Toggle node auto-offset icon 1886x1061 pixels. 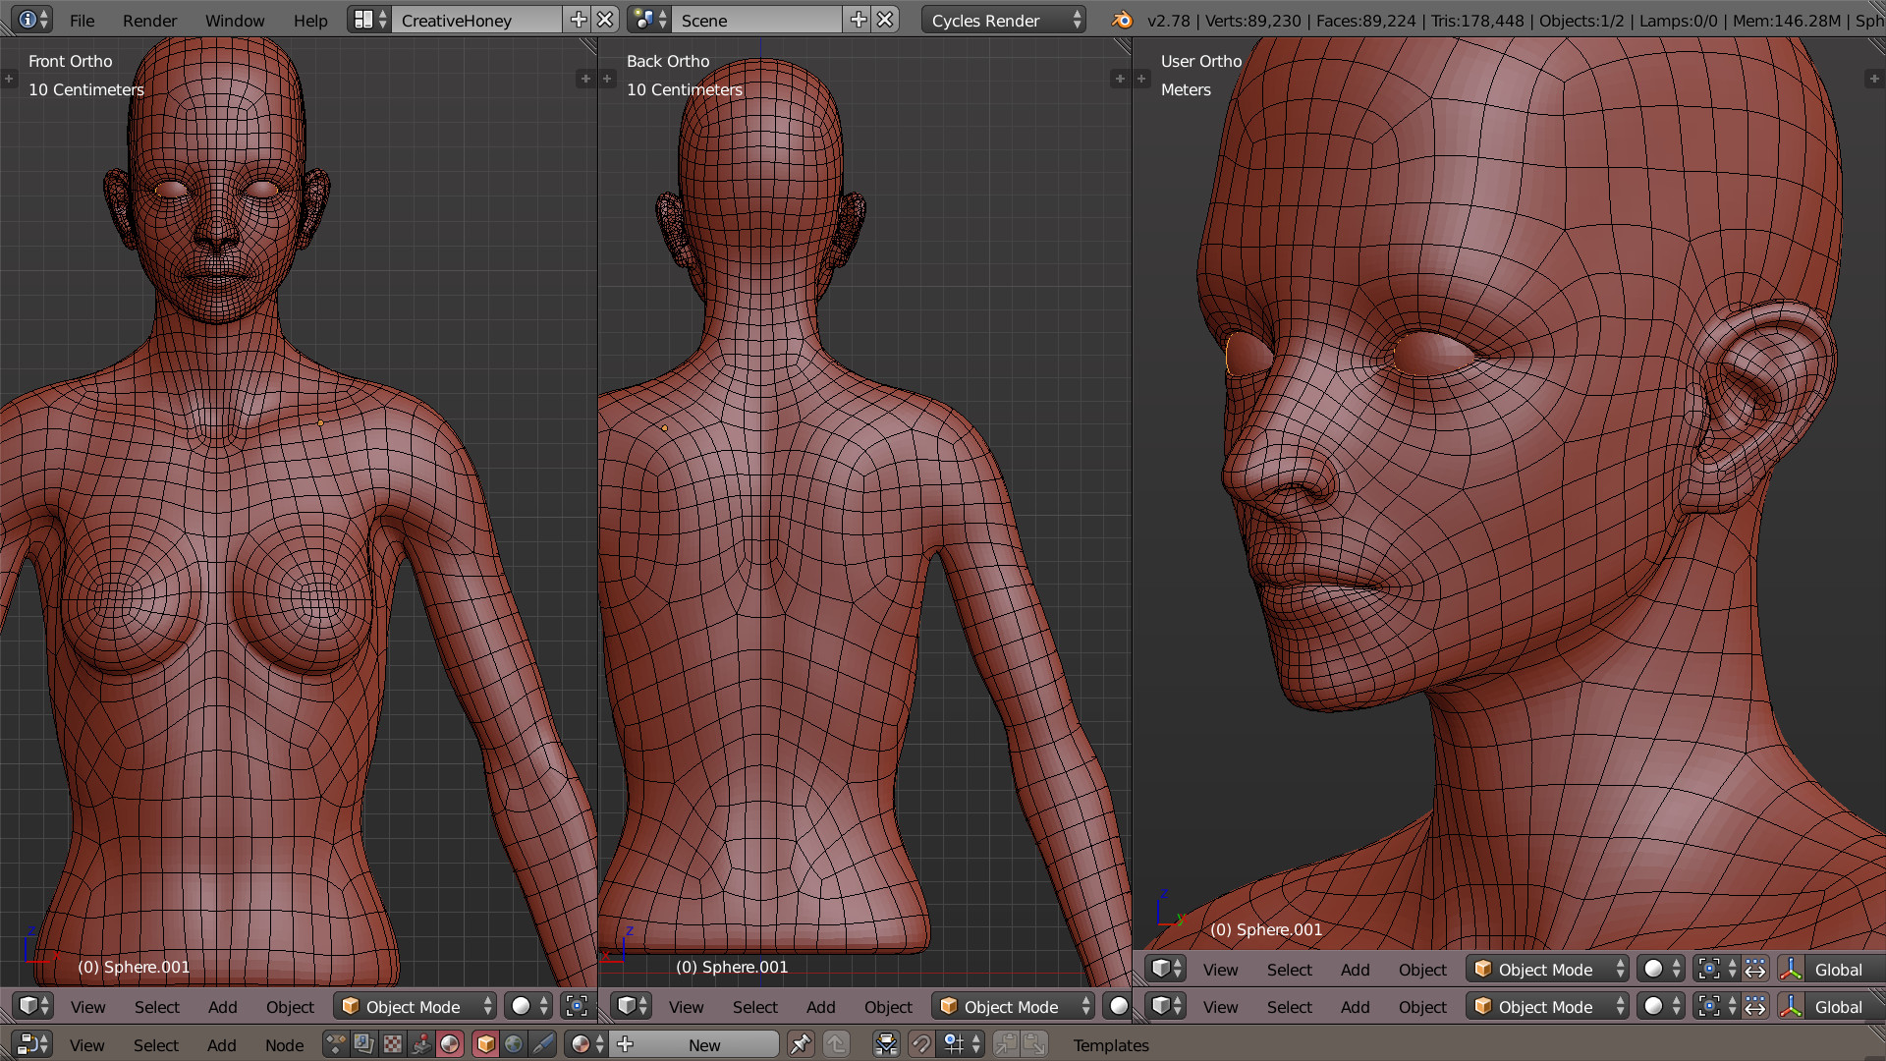[886, 1044]
